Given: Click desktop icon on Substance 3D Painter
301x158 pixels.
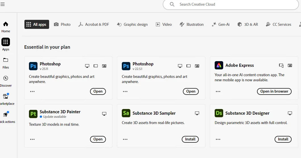Looking at the screenshot, I should coord(104,114).
